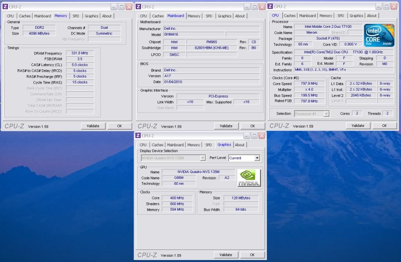Click the NVIDIA logo in the Graphics window
The width and height of the screenshot is (401, 262).
click(x=249, y=178)
